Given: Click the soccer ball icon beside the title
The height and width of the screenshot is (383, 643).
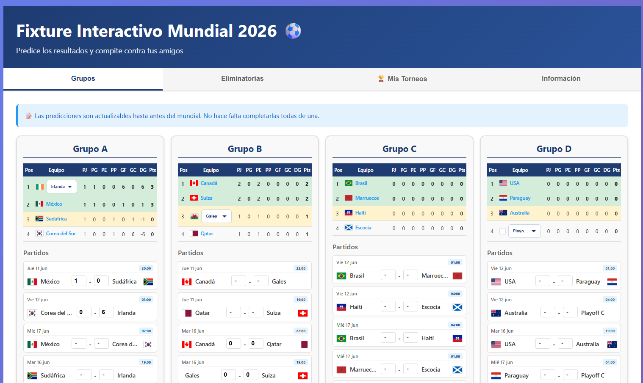Looking at the screenshot, I should pyautogui.click(x=293, y=30).
